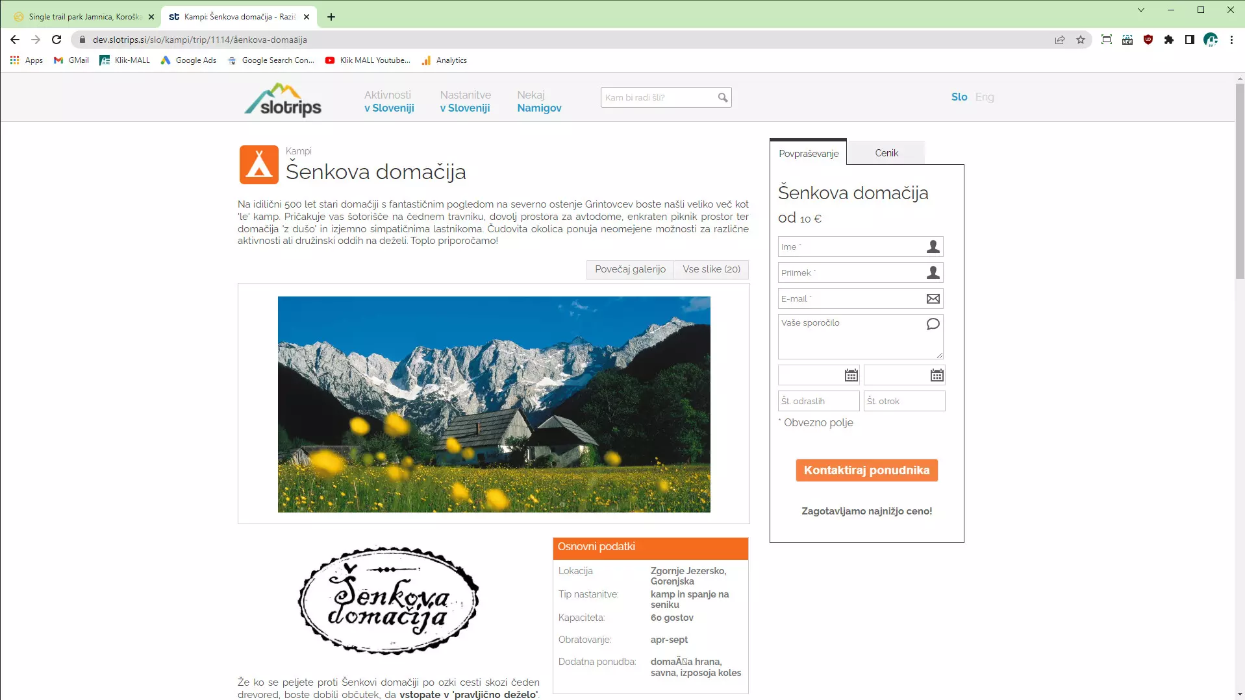Image resolution: width=1245 pixels, height=700 pixels.
Task: Open browser extensions puzzle icon
Action: (x=1169, y=40)
